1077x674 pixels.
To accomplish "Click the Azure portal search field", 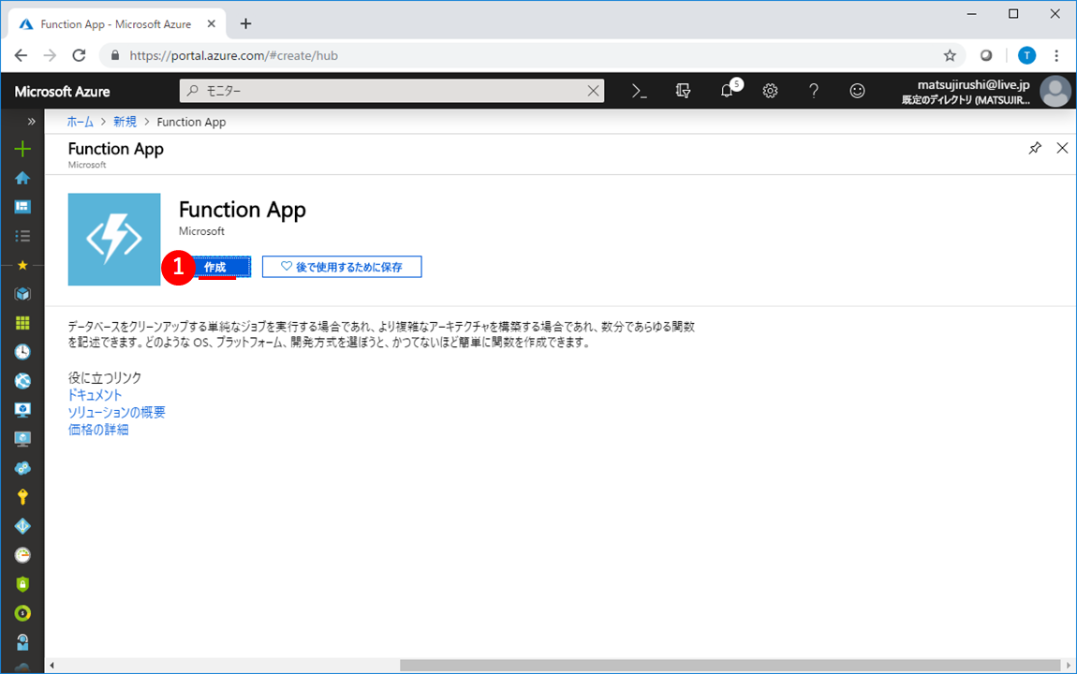I will [x=391, y=91].
